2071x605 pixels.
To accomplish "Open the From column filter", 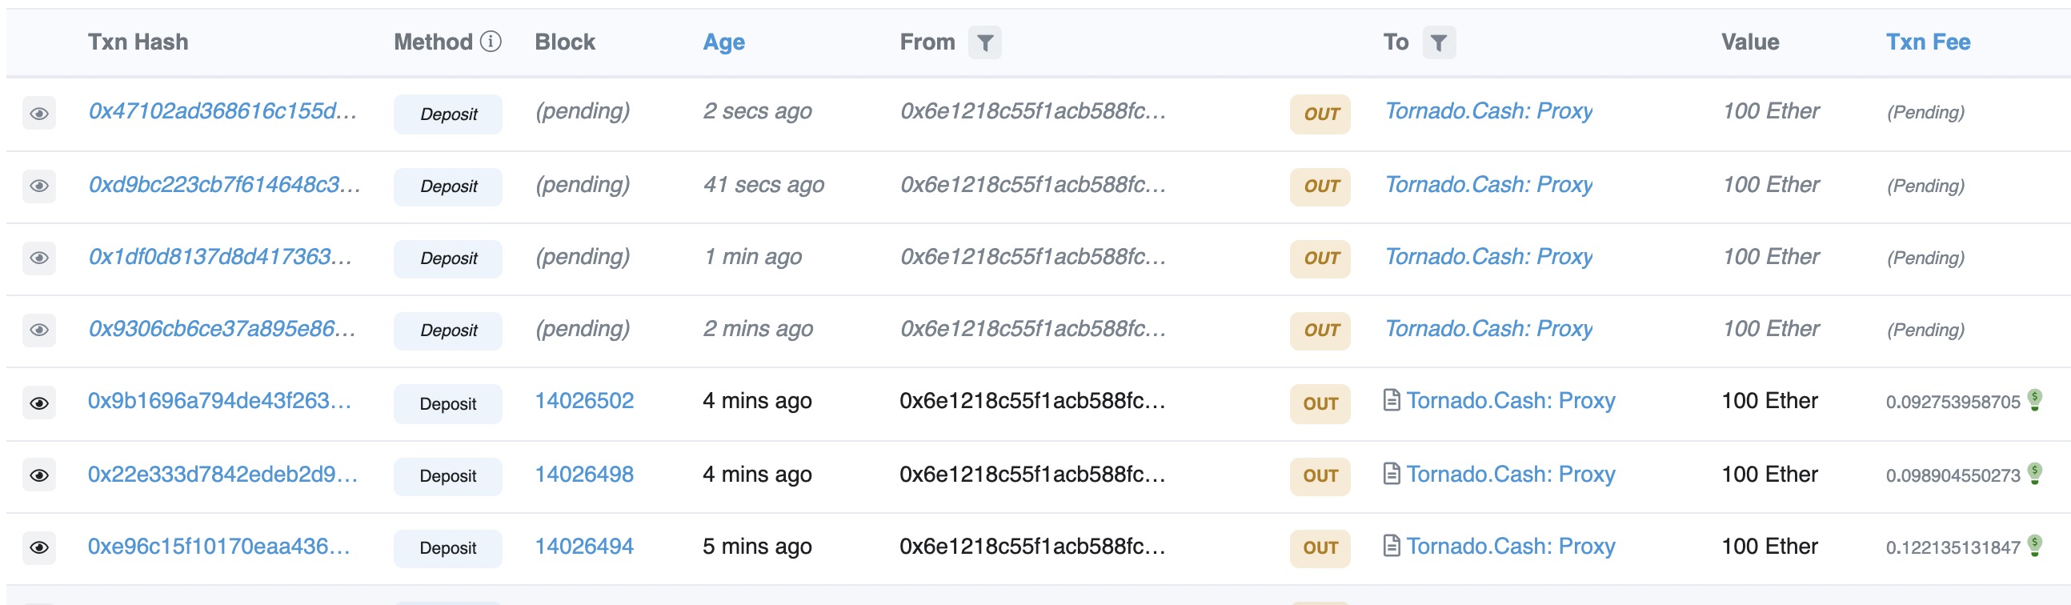I will (x=984, y=42).
